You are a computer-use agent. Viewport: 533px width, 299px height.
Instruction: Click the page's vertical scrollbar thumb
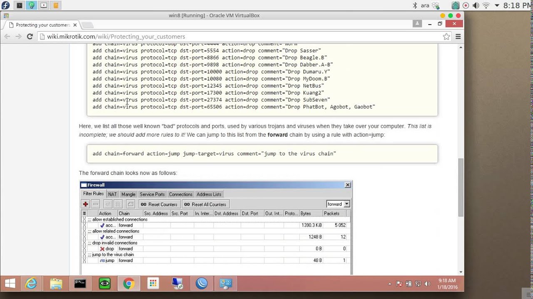coord(461,187)
